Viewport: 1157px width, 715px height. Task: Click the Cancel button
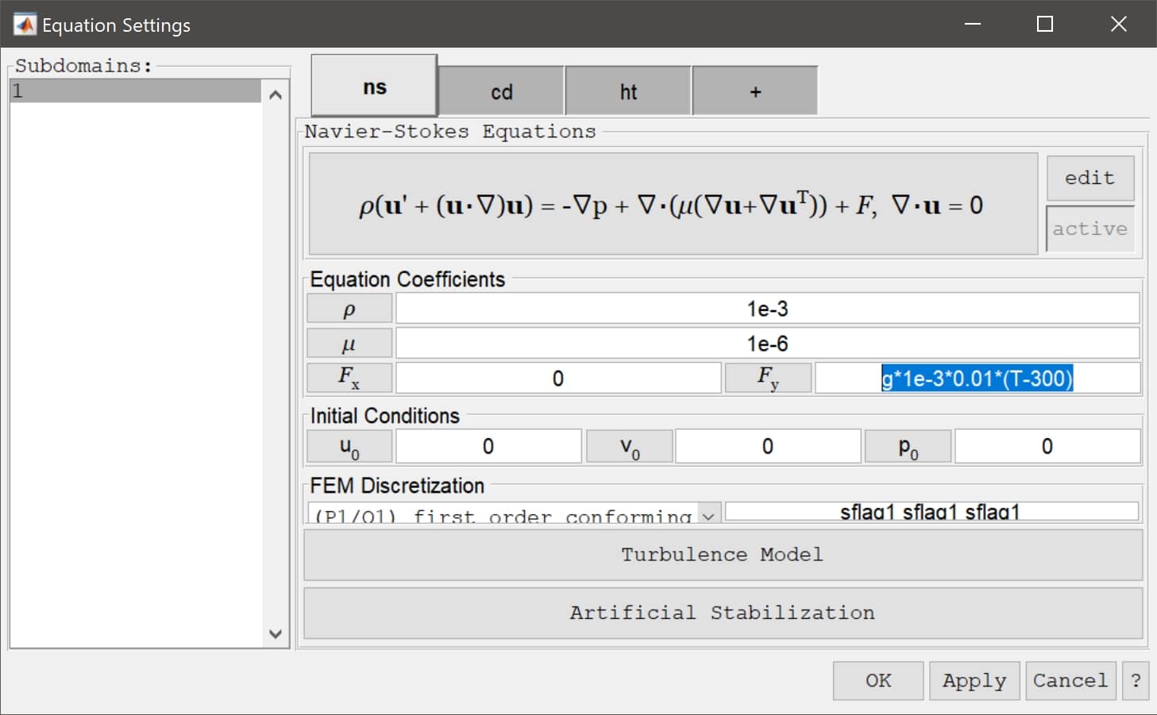click(1070, 681)
